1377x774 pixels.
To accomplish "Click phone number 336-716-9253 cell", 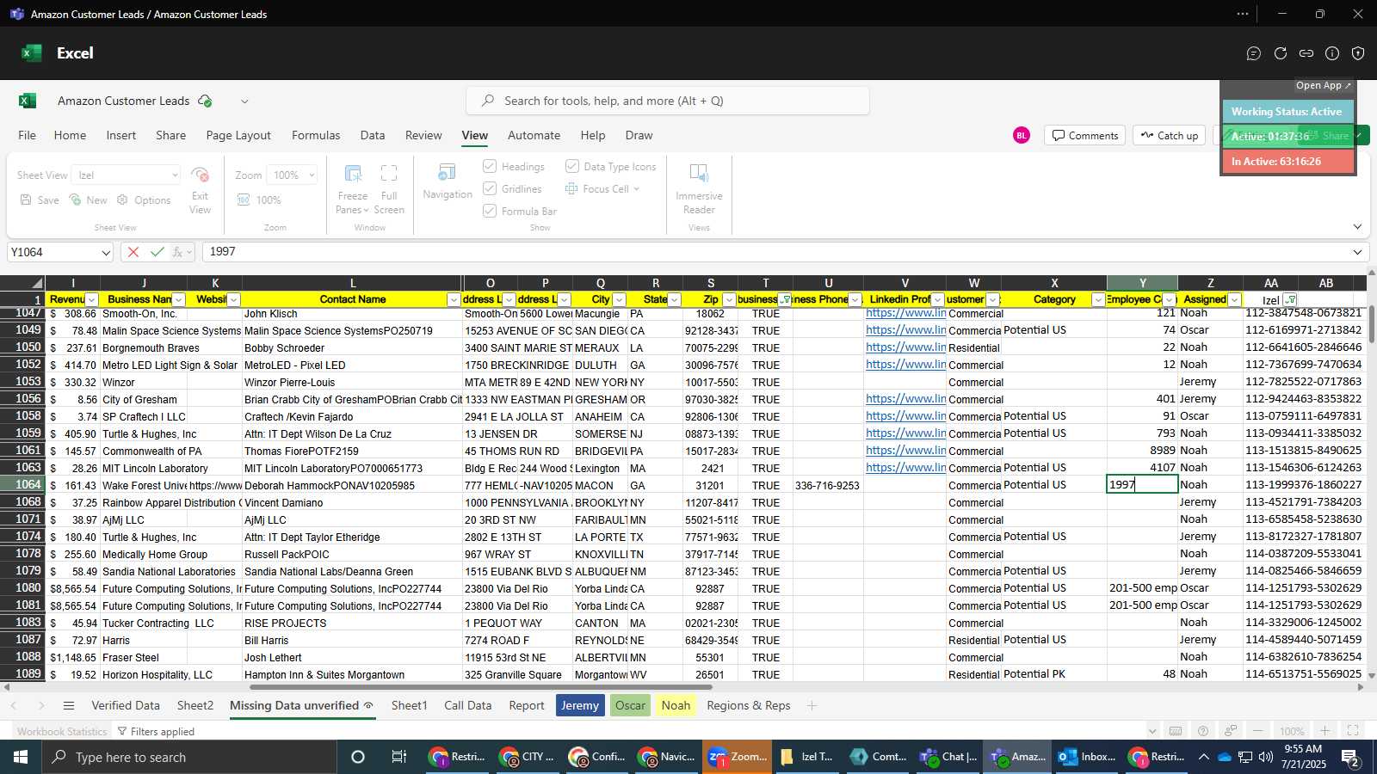I will coord(828,485).
